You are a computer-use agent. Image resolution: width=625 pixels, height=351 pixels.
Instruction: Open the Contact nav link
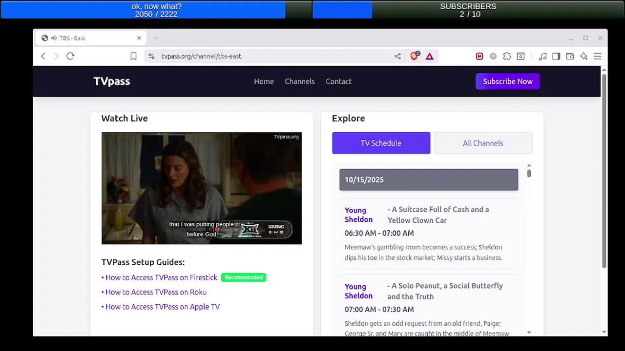tap(338, 81)
